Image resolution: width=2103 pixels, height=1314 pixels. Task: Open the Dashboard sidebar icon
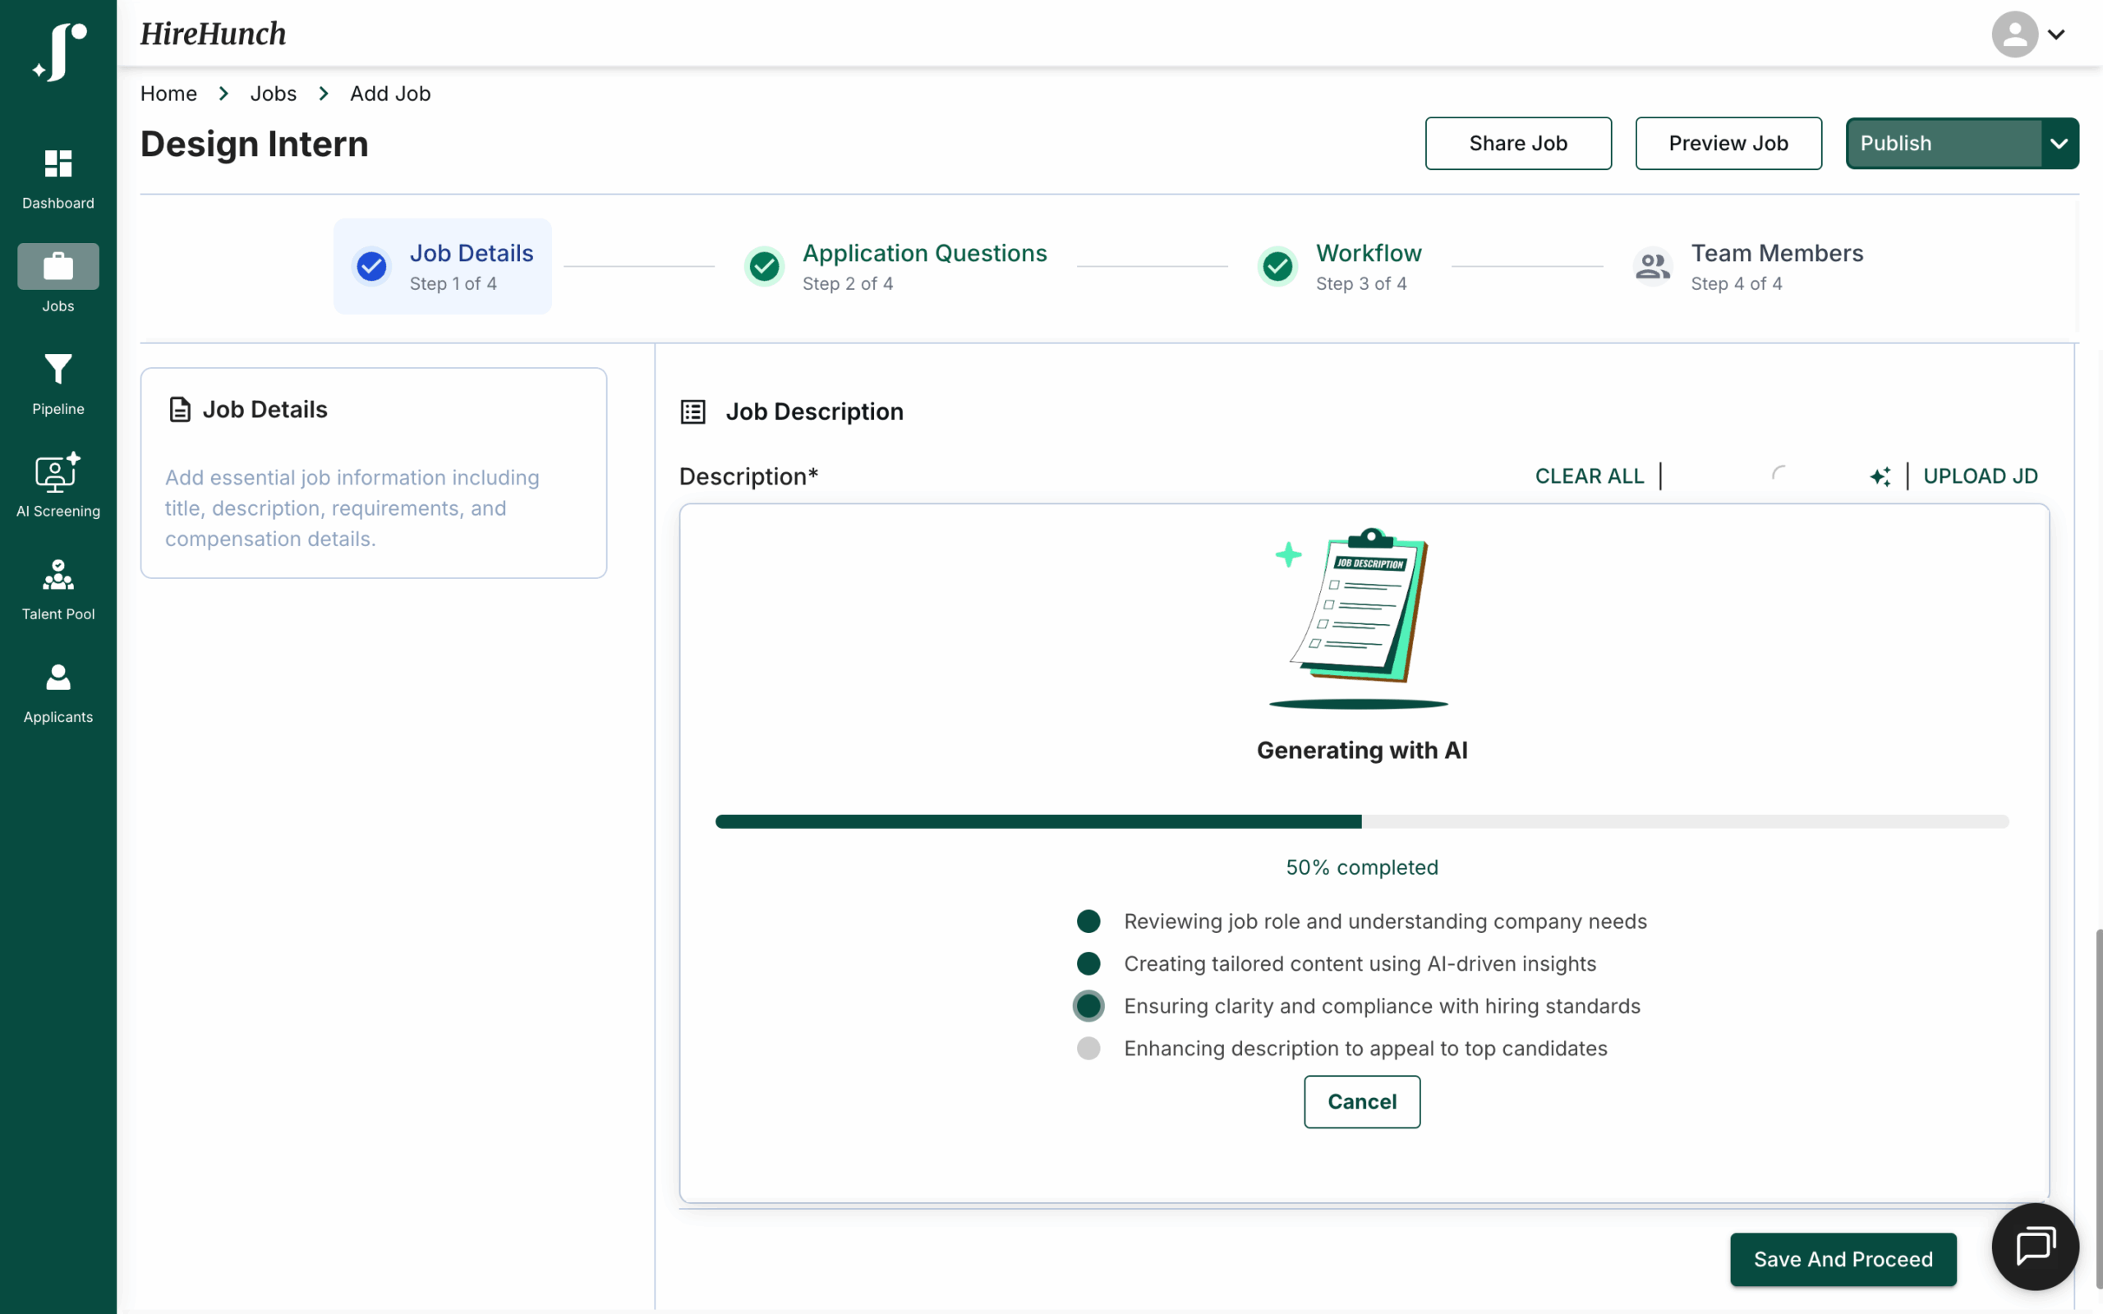point(58,163)
